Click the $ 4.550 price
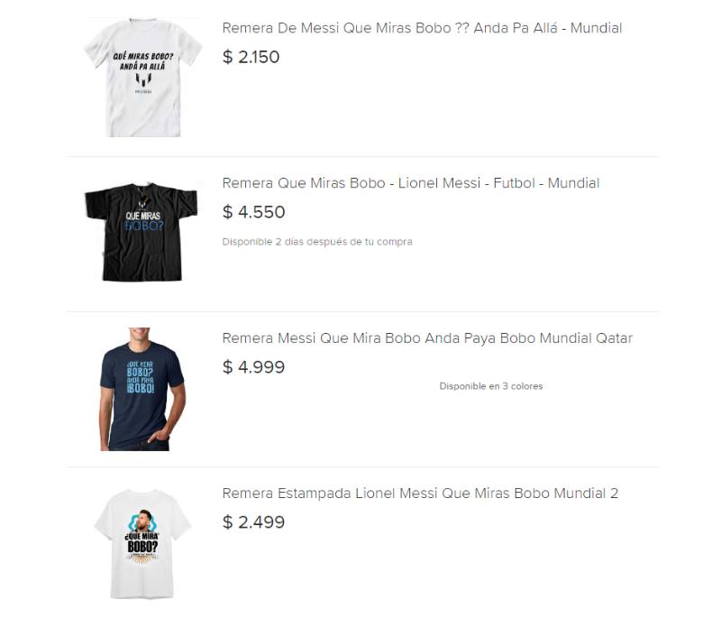Screen dimensions: 712x628 pyautogui.click(x=254, y=212)
